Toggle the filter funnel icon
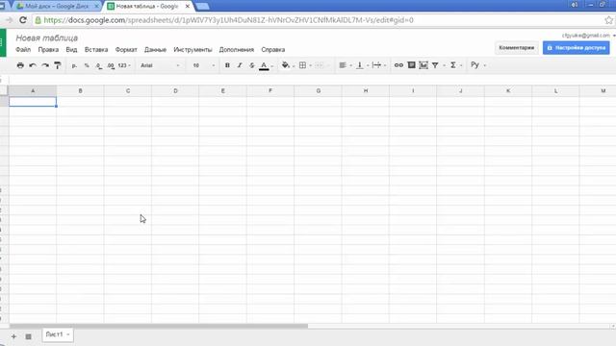Viewport: 616px width, 346px height. click(x=435, y=65)
